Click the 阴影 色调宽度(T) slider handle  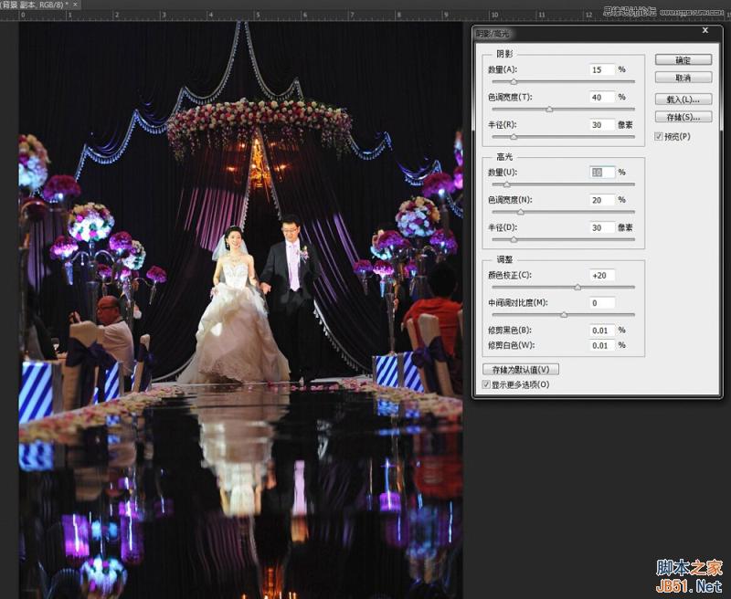[x=551, y=108]
